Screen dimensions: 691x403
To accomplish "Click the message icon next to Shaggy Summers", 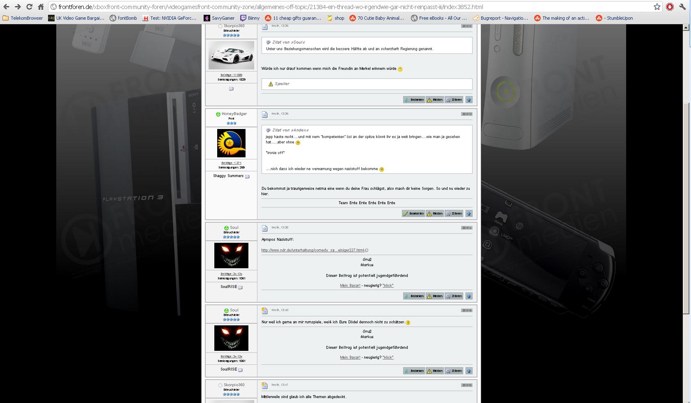I will [x=247, y=177].
